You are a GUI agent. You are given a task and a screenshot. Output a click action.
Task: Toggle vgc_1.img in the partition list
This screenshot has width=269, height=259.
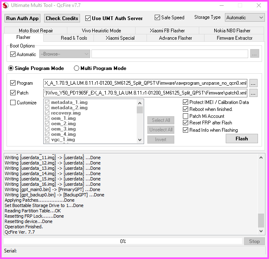pos(47,140)
